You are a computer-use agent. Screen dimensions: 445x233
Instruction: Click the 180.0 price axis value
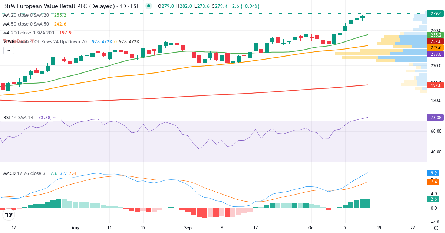pos(435,101)
